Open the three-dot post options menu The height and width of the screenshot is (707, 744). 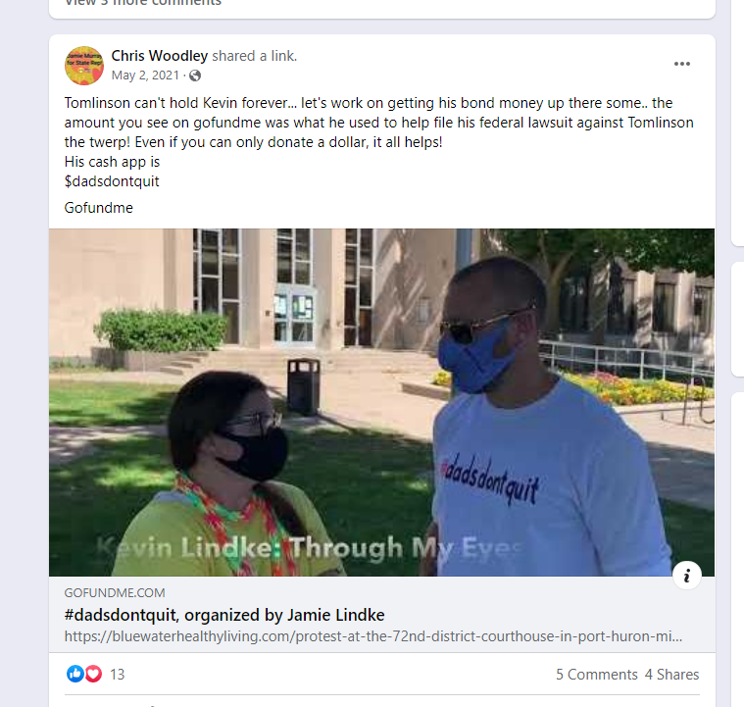[x=682, y=64]
